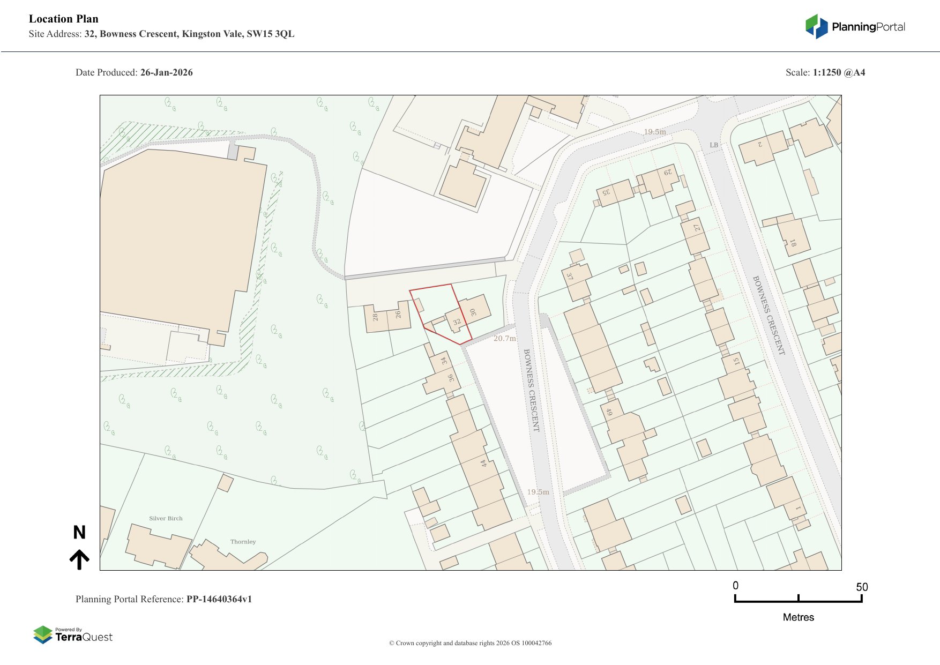
Task: Click the LB letter box marker
Action: point(713,145)
